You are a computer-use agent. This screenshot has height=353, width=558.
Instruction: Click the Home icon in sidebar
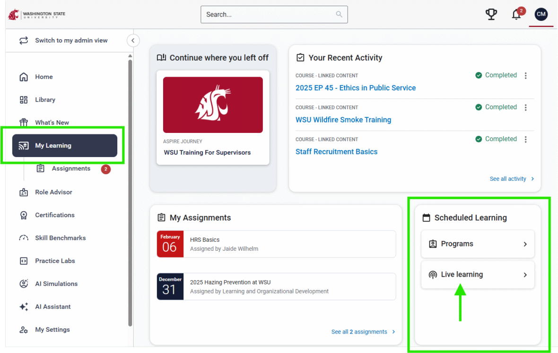tap(24, 77)
